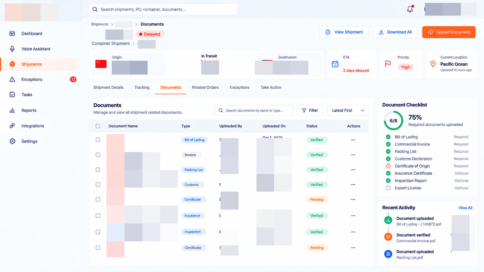Viewport: 484px width, 272px height.
Task: Open the Related Orders tab
Action: (x=205, y=87)
